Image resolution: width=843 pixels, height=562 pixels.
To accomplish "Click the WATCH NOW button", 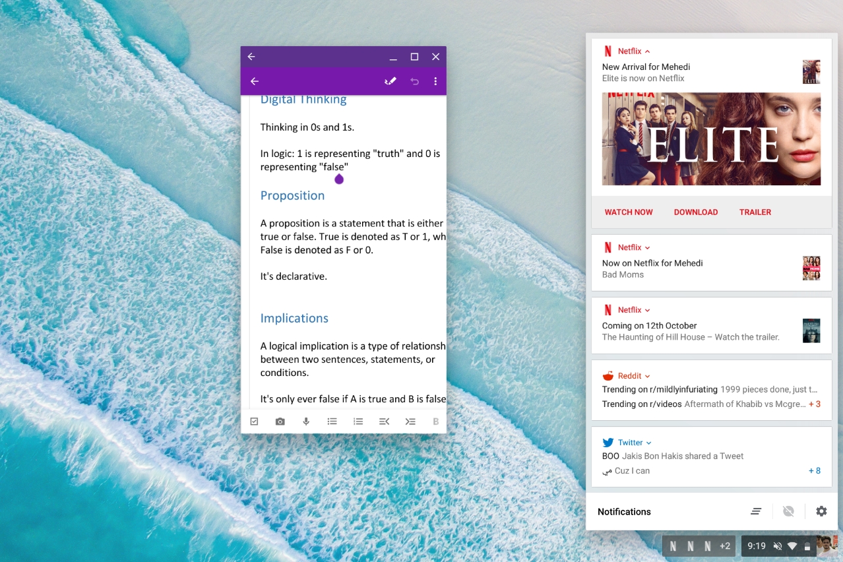I will click(629, 212).
